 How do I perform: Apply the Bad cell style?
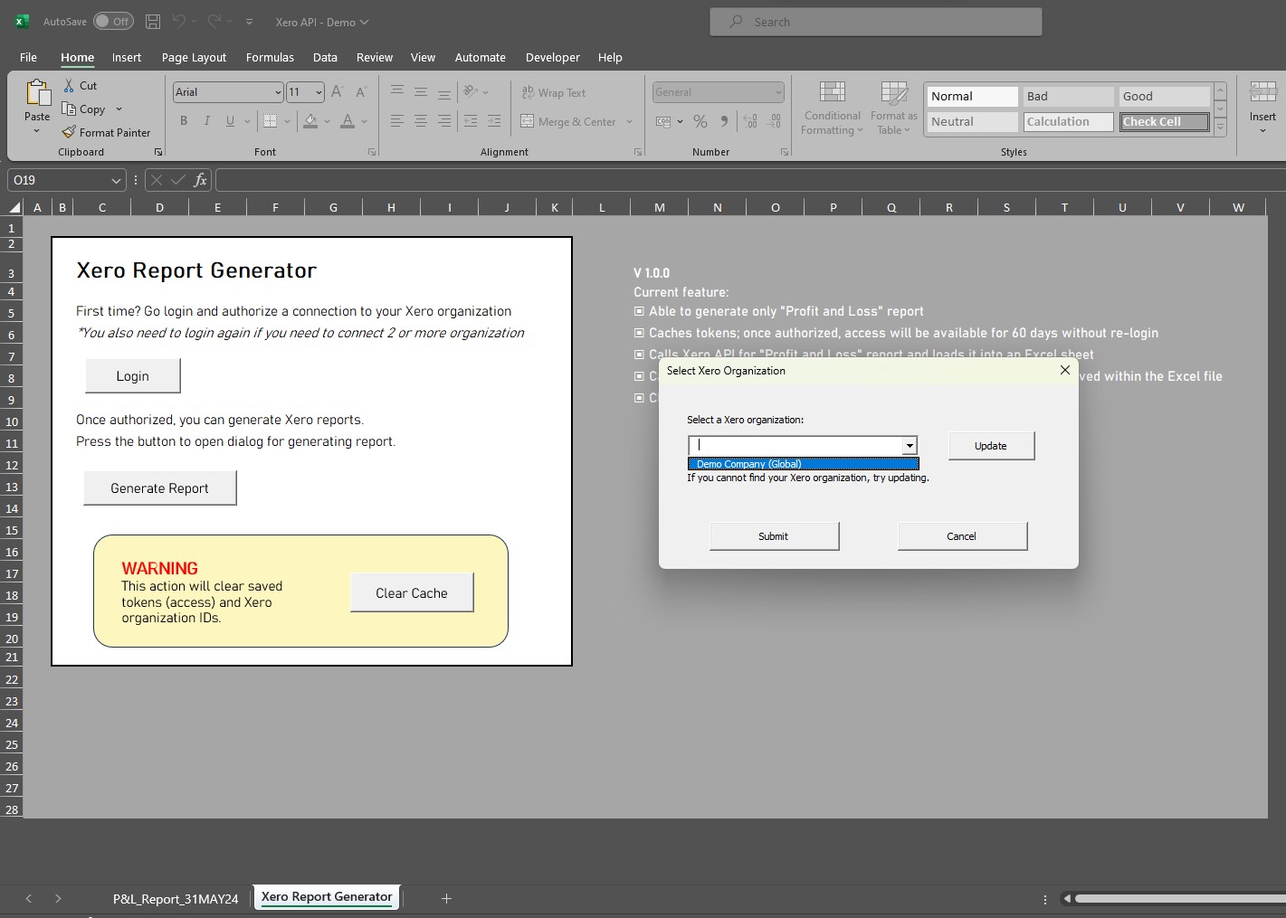[x=1068, y=96]
